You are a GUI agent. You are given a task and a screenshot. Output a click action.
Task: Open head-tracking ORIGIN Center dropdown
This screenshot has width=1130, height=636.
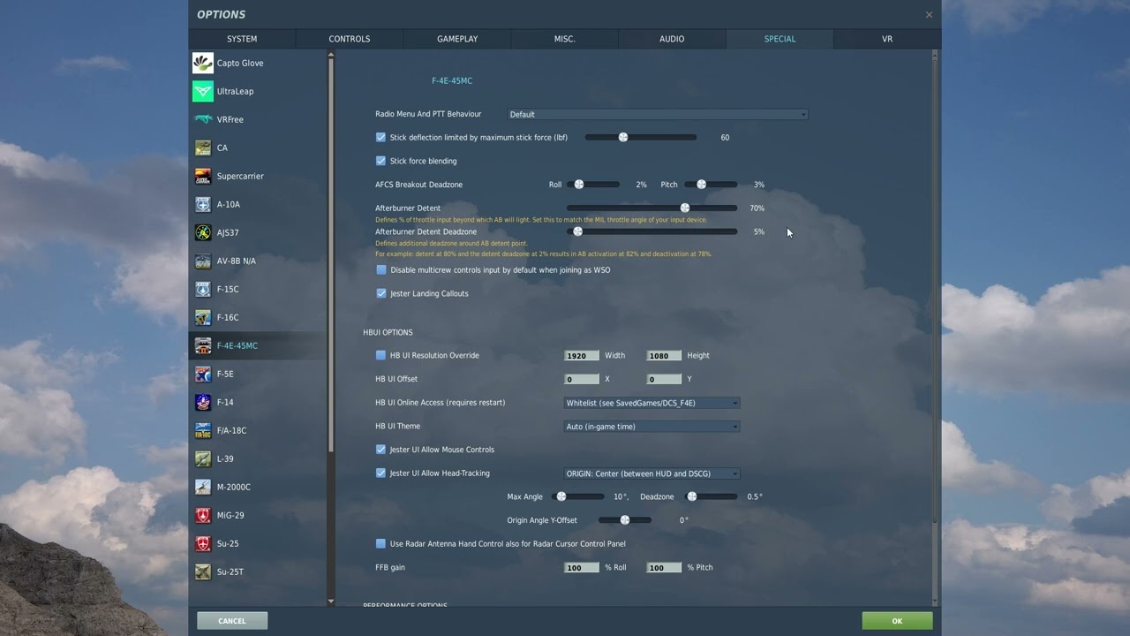click(x=652, y=473)
